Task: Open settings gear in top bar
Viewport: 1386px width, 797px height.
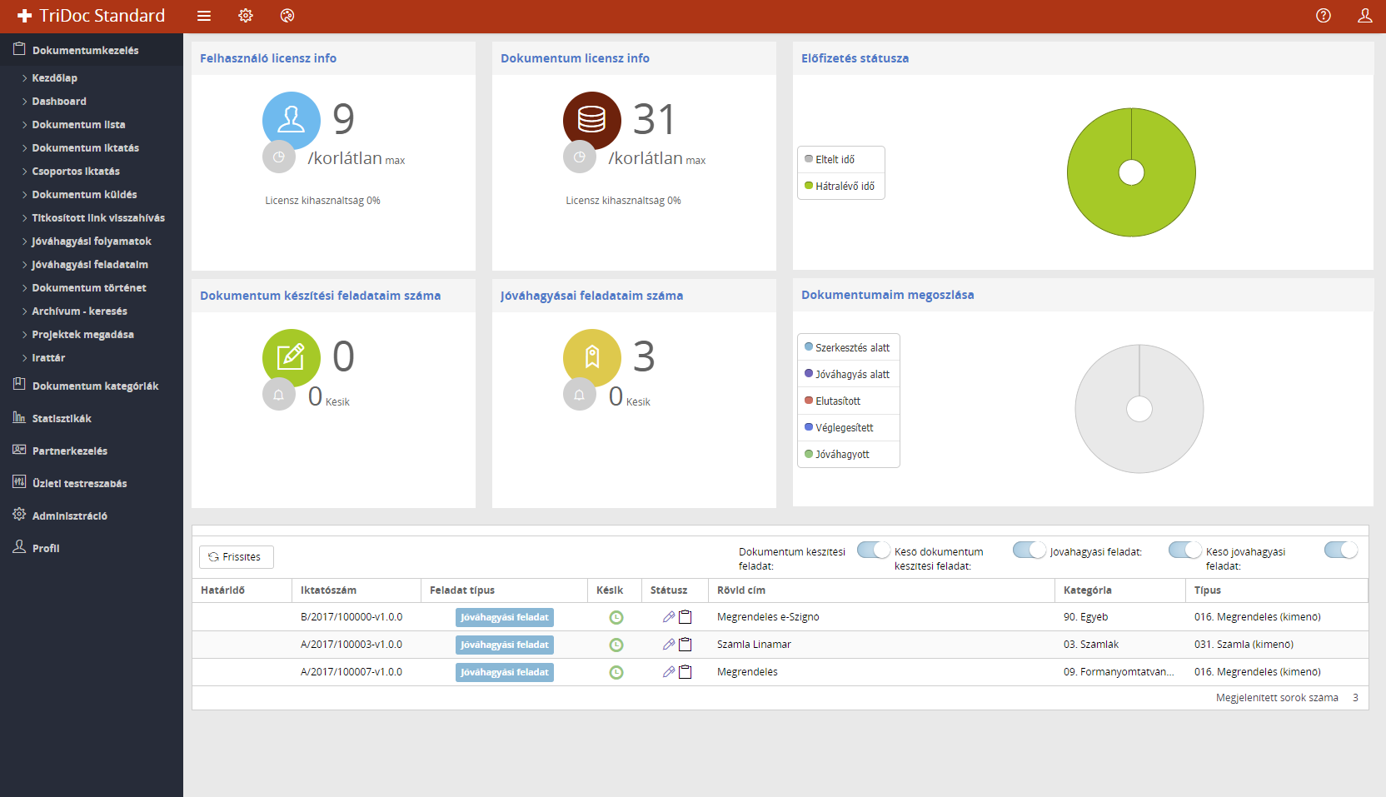Action: pyautogui.click(x=246, y=16)
